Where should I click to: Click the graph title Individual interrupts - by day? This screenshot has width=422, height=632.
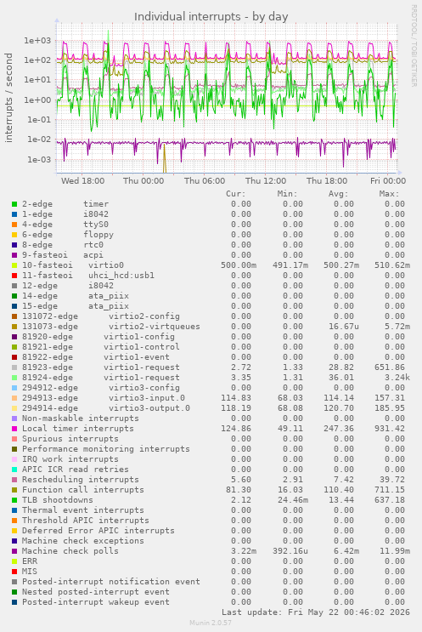(x=211, y=17)
